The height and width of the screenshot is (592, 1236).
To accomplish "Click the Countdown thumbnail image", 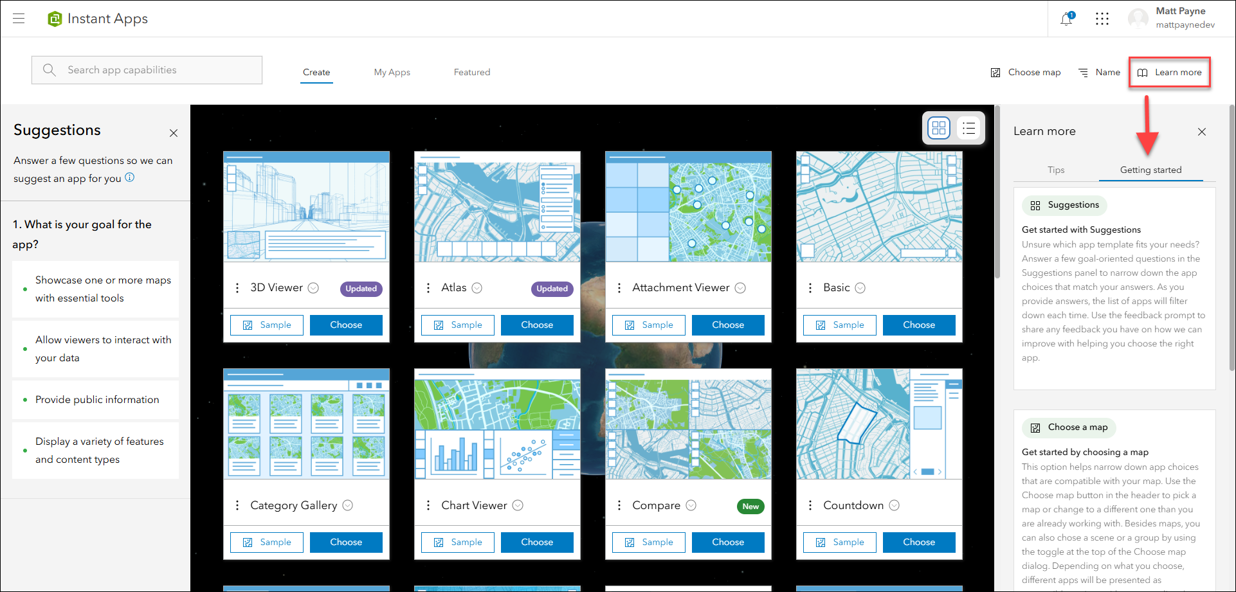I will pos(880,424).
